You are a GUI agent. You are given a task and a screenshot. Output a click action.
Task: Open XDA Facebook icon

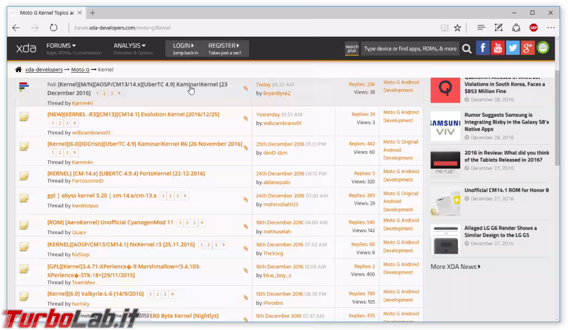[483, 48]
